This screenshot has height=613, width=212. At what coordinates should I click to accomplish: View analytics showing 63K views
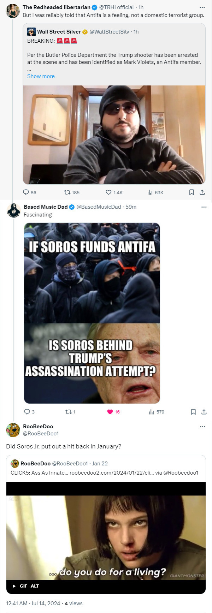click(150, 192)
